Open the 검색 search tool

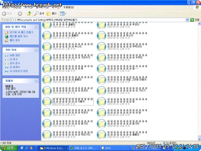(x=39, y=13)
